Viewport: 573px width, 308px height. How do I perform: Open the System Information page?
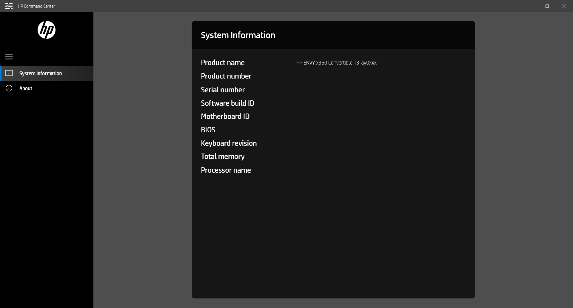click(x=47, y=73)
